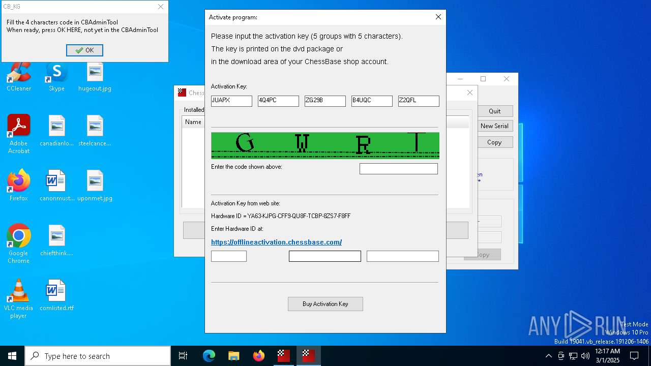This screenshot has height=366, width=651.
Task: Click middle web activation key field
Action: [x=325, y=256]
